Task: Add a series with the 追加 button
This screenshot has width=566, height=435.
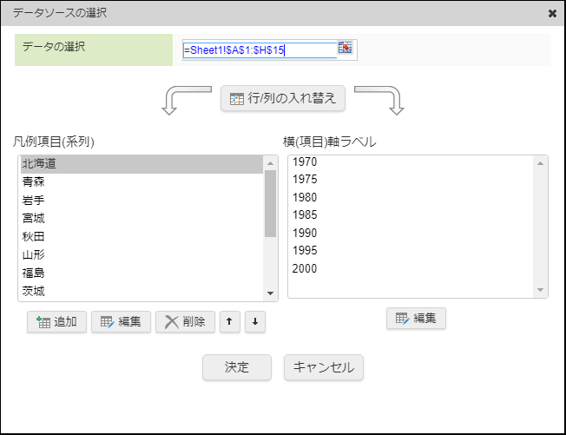Action: click(56, 321)
